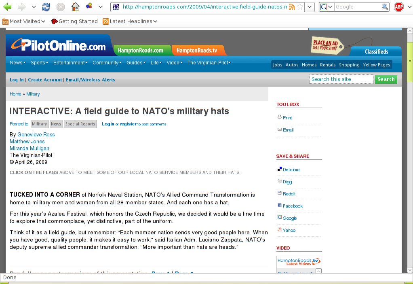Viewport: 413px width, 284px height.
Task: Reload the current page
Action: (x=46, y=7)
